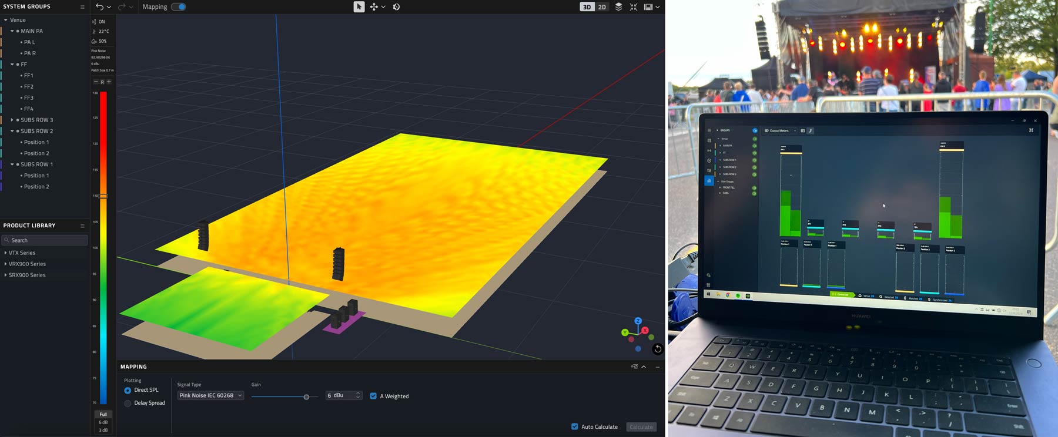Viewport: 1058px width, 437px height.
Task: Open the Signal Type dropdown
Action: tap(210, 395)
